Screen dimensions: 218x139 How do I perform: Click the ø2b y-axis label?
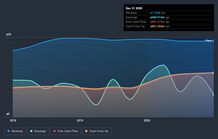[9, 34]
